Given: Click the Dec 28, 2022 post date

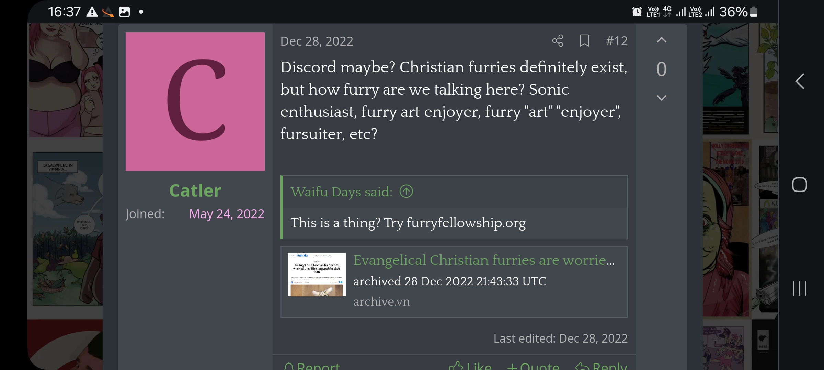Looking at the screenshot, I should [317, 41].
